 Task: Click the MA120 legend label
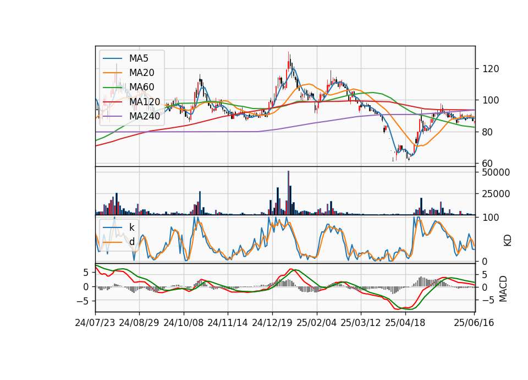tap(145, 102)
